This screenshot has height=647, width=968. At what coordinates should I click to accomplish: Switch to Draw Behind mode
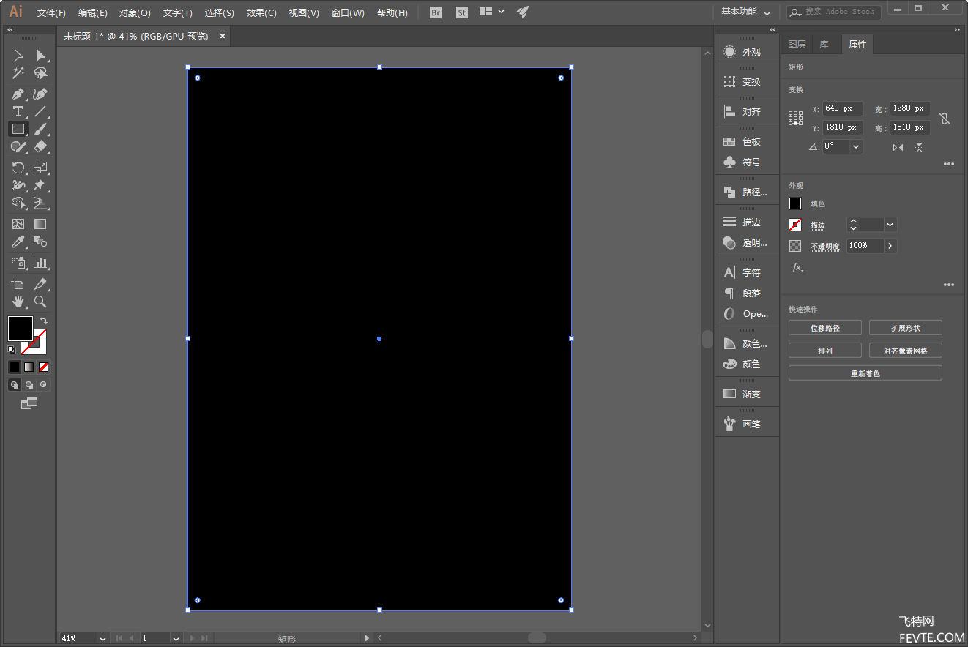click(x=29, y=384)
